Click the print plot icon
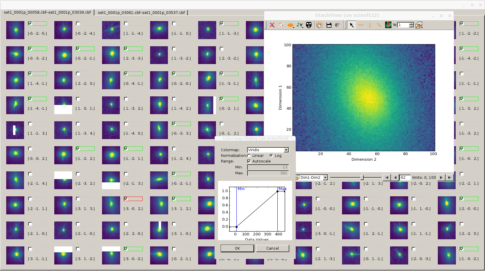Image resolution: width=485 pixels, height=271 pixels. click(338, 25)
